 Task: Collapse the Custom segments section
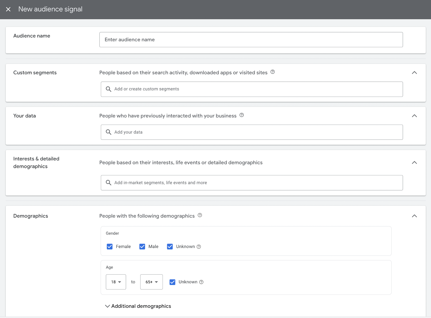[414, 73]
